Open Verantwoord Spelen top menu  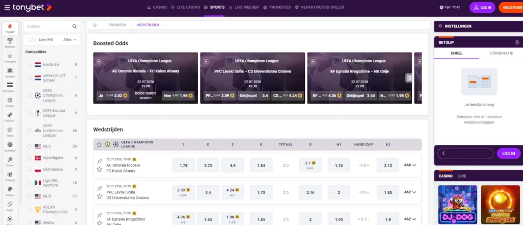click(320, 7)
